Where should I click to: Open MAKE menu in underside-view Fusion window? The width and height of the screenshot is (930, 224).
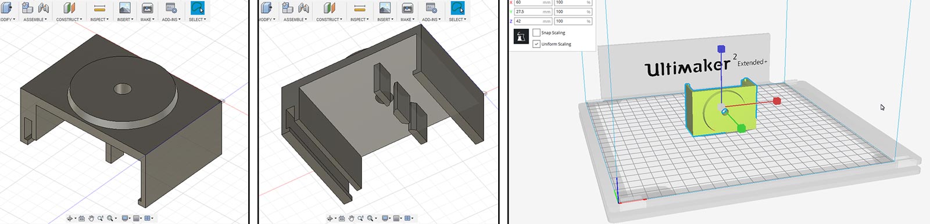(x=407, y=20)
